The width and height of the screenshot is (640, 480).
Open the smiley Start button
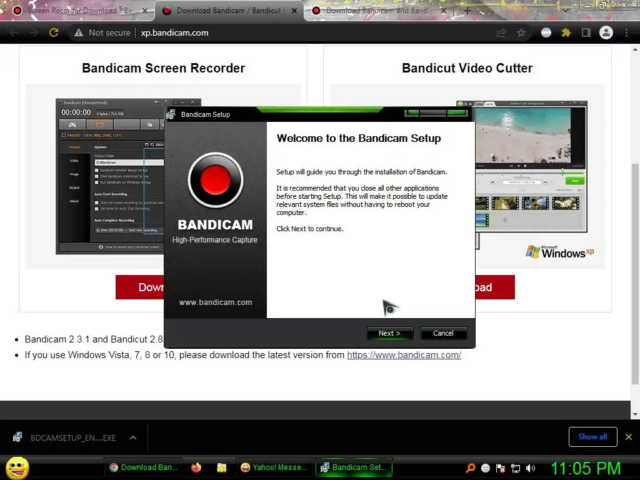pos(17,467)
